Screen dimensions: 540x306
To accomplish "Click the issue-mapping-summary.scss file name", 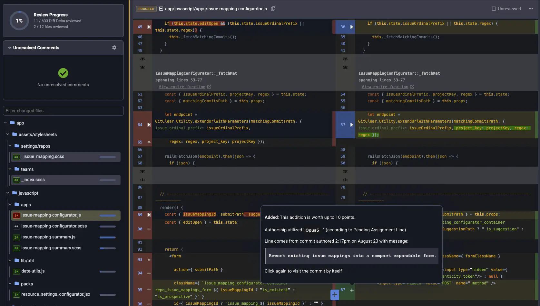I will [51, 248].
